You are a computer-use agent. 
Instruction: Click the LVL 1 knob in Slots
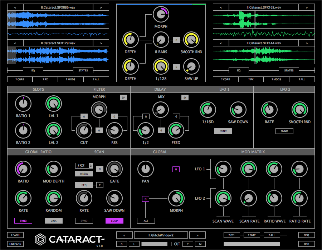pos(53,104)
